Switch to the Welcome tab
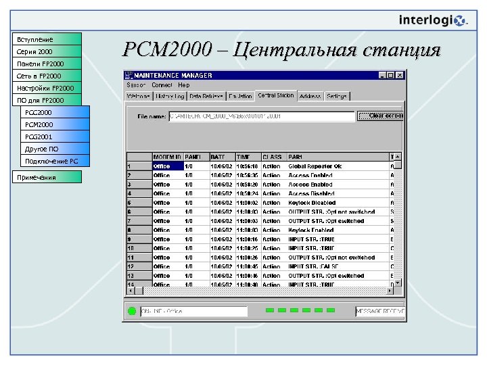Image resolution: width=487 pixels, height=365 pixels. click(x=139, y=96)
